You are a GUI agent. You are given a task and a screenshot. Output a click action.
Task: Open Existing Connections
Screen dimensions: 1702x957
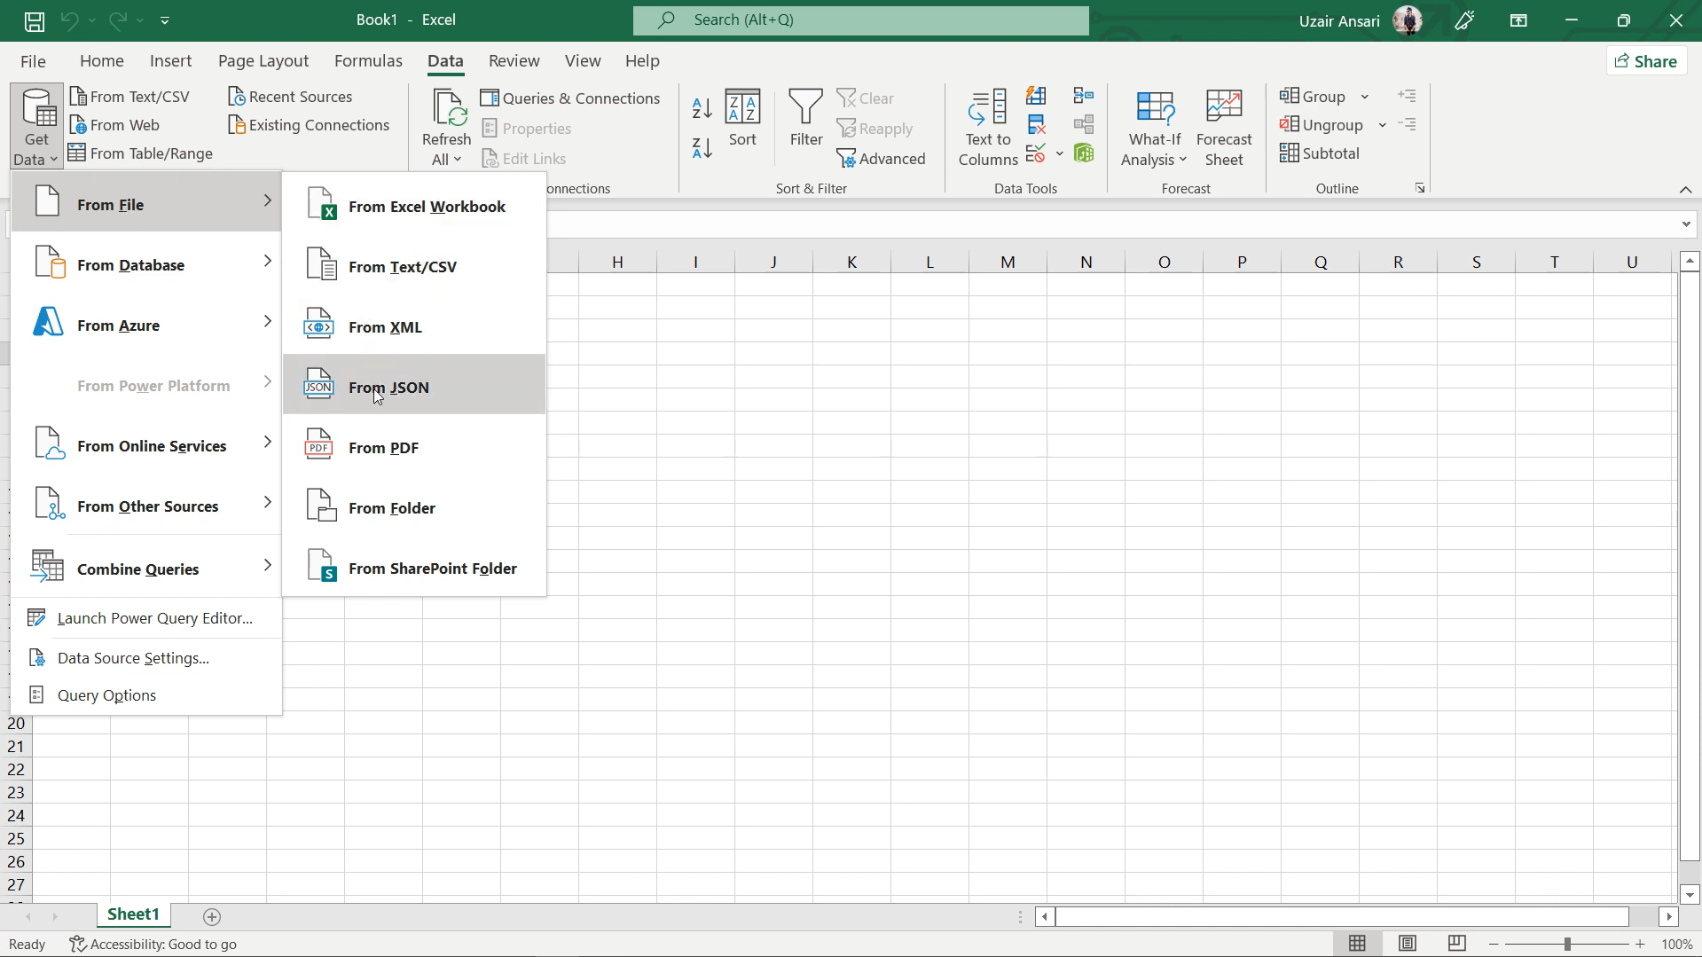(309, 125)
